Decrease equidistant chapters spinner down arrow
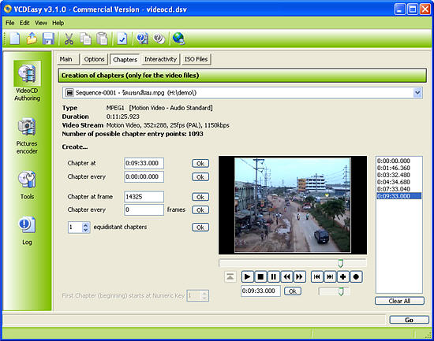434x341 pixels. pos(85,230)
